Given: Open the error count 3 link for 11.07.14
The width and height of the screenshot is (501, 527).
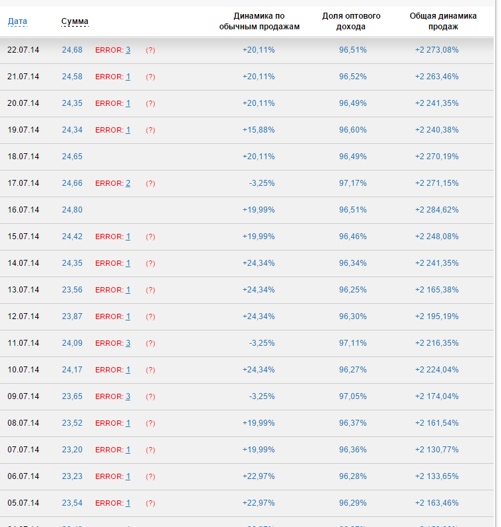Looking at the screenshot, I should pos(128,343).
